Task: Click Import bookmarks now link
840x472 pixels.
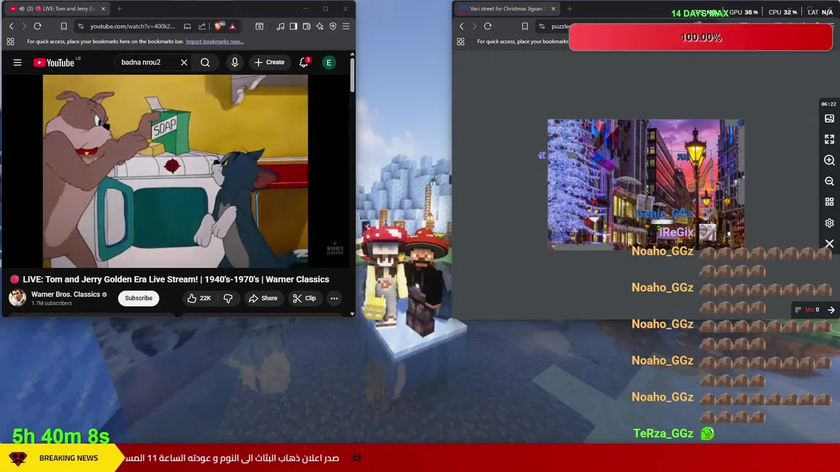Action: click(x=215, y=41)
